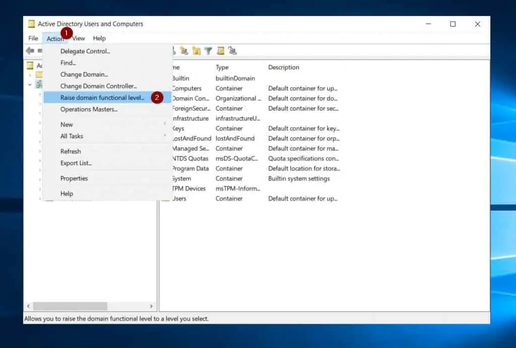
Task: Click 'Default container for orp...' description
Action: [304, 138]
